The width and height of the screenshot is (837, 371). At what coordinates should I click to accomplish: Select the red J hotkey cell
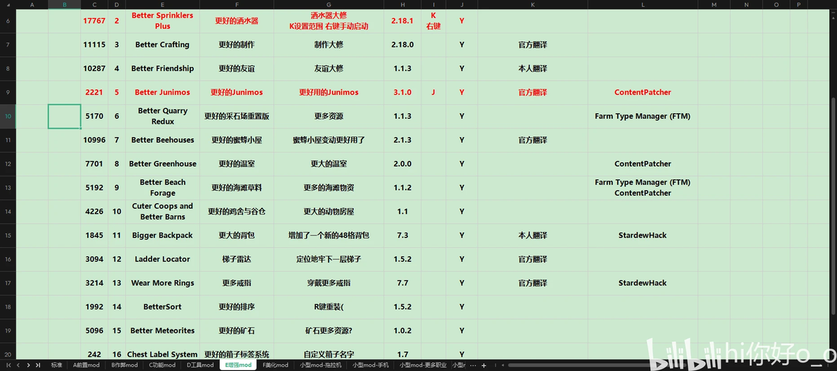click(x=433, y=92)
